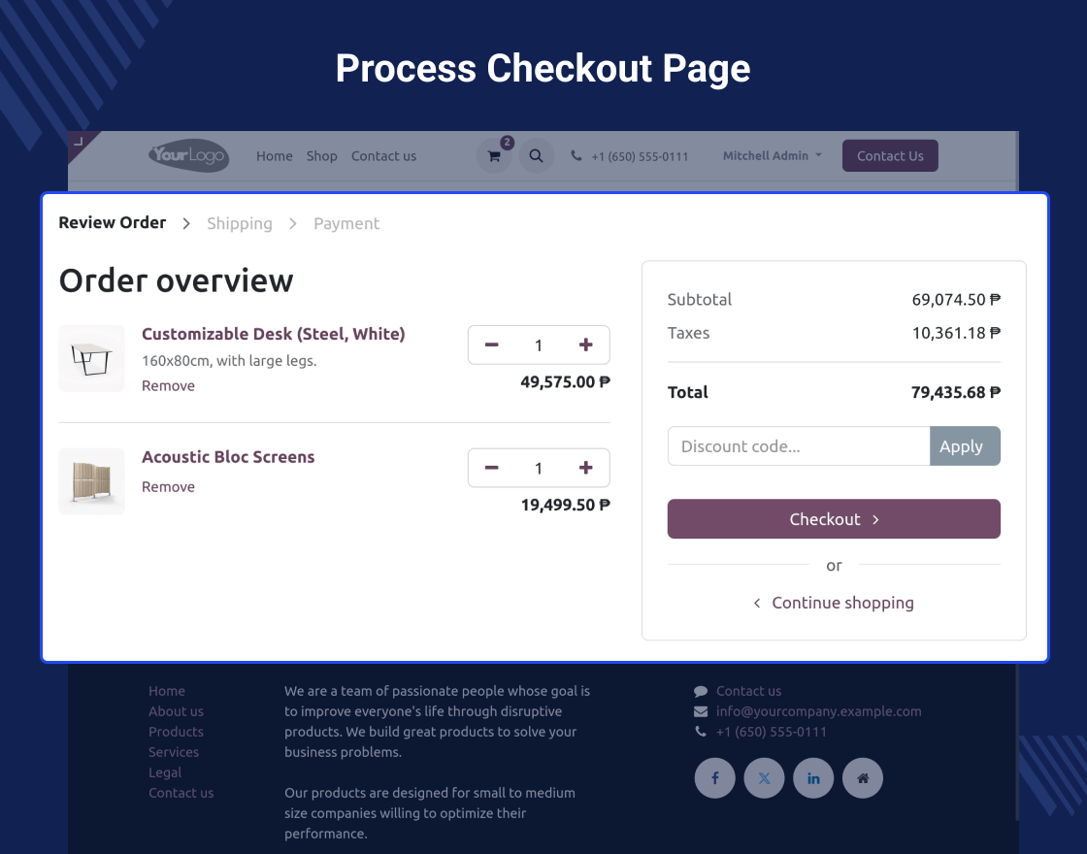Go to the Payment step
Screen dimensions: 1087x854
point(346,223)
